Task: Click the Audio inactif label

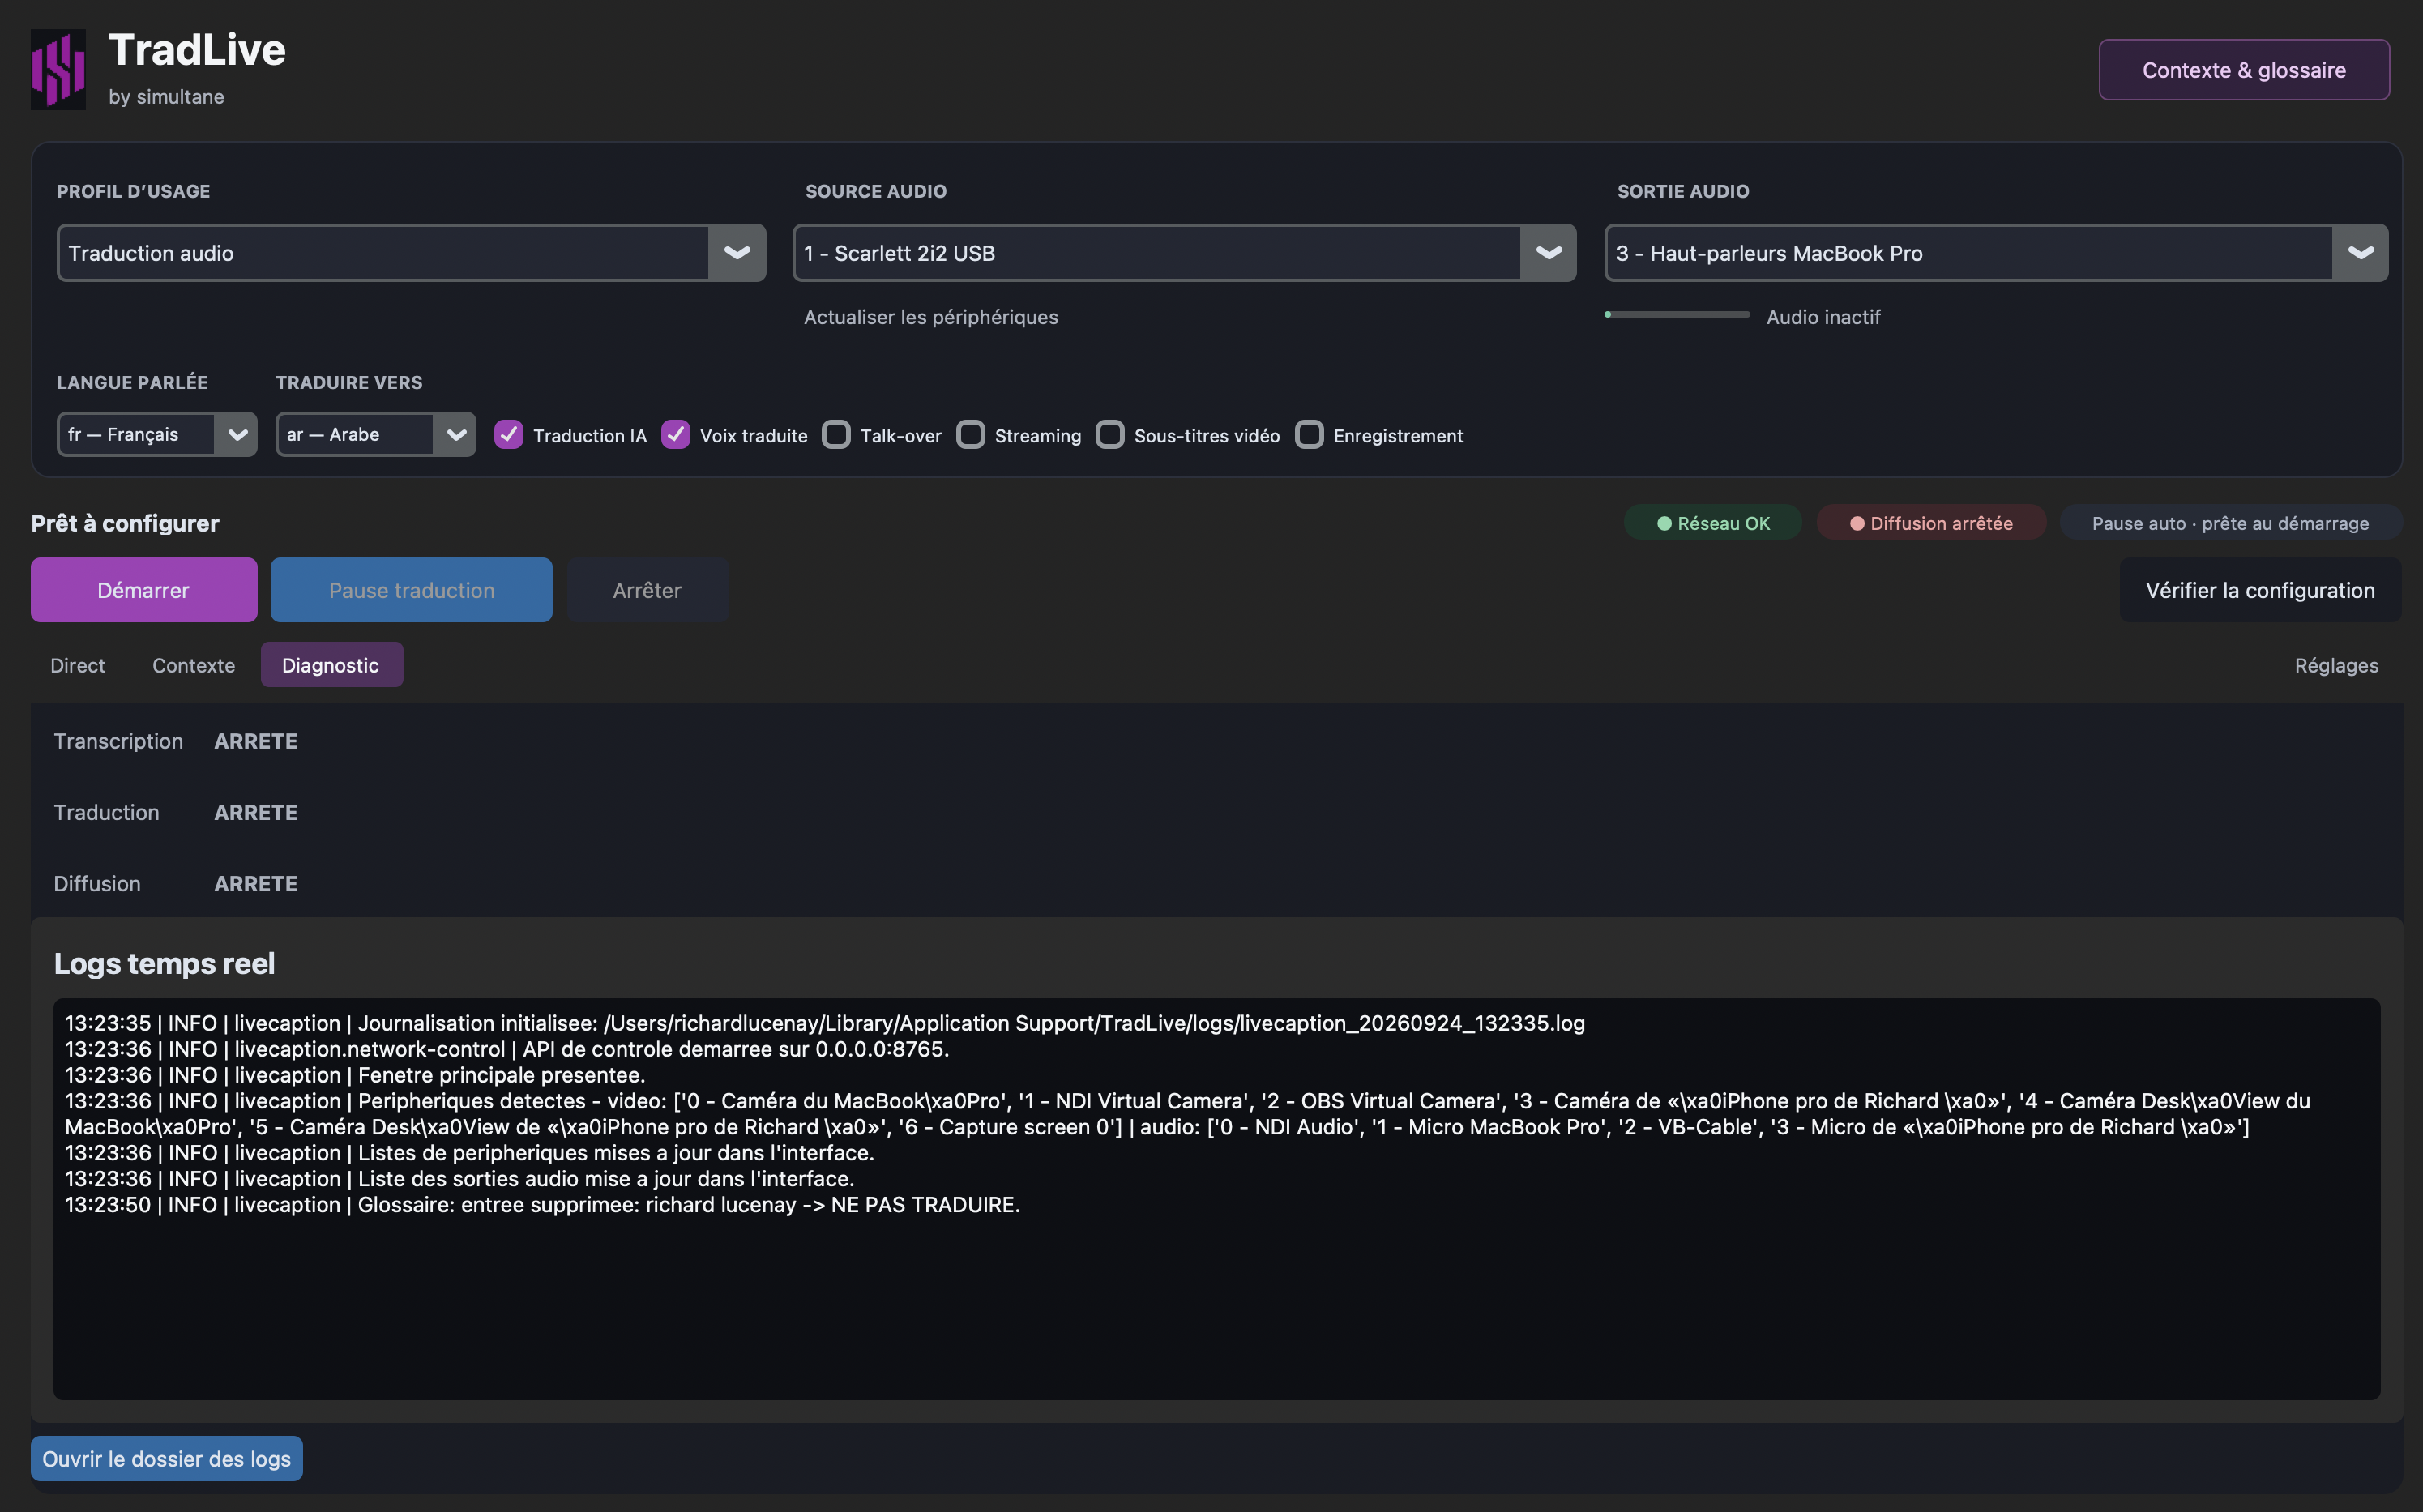Action: click(1823, 317)
